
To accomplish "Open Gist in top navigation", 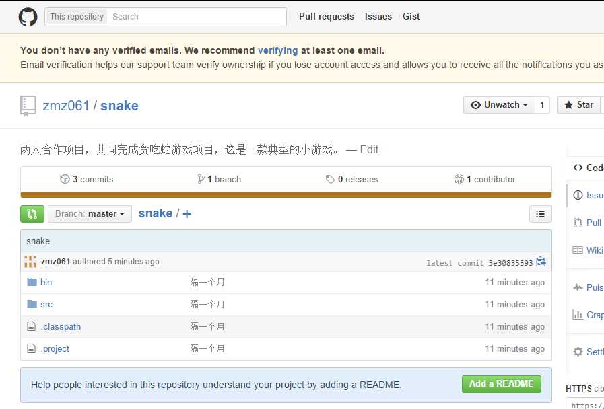I will coord(411,17).
